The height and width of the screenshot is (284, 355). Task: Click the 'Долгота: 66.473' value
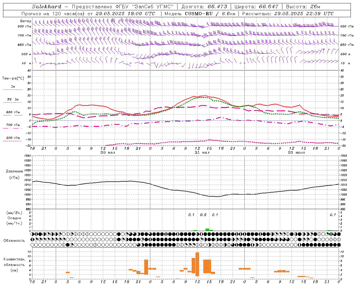204,7
